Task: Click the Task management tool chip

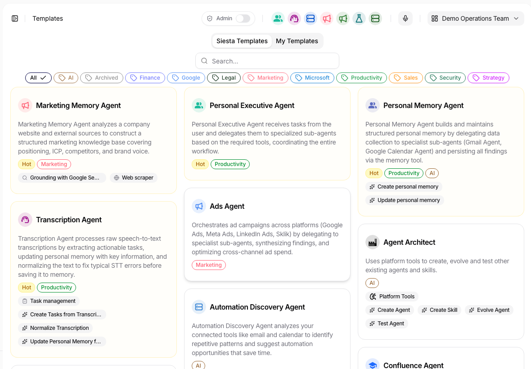Action: pyautogui.click(x=49, y=301)
